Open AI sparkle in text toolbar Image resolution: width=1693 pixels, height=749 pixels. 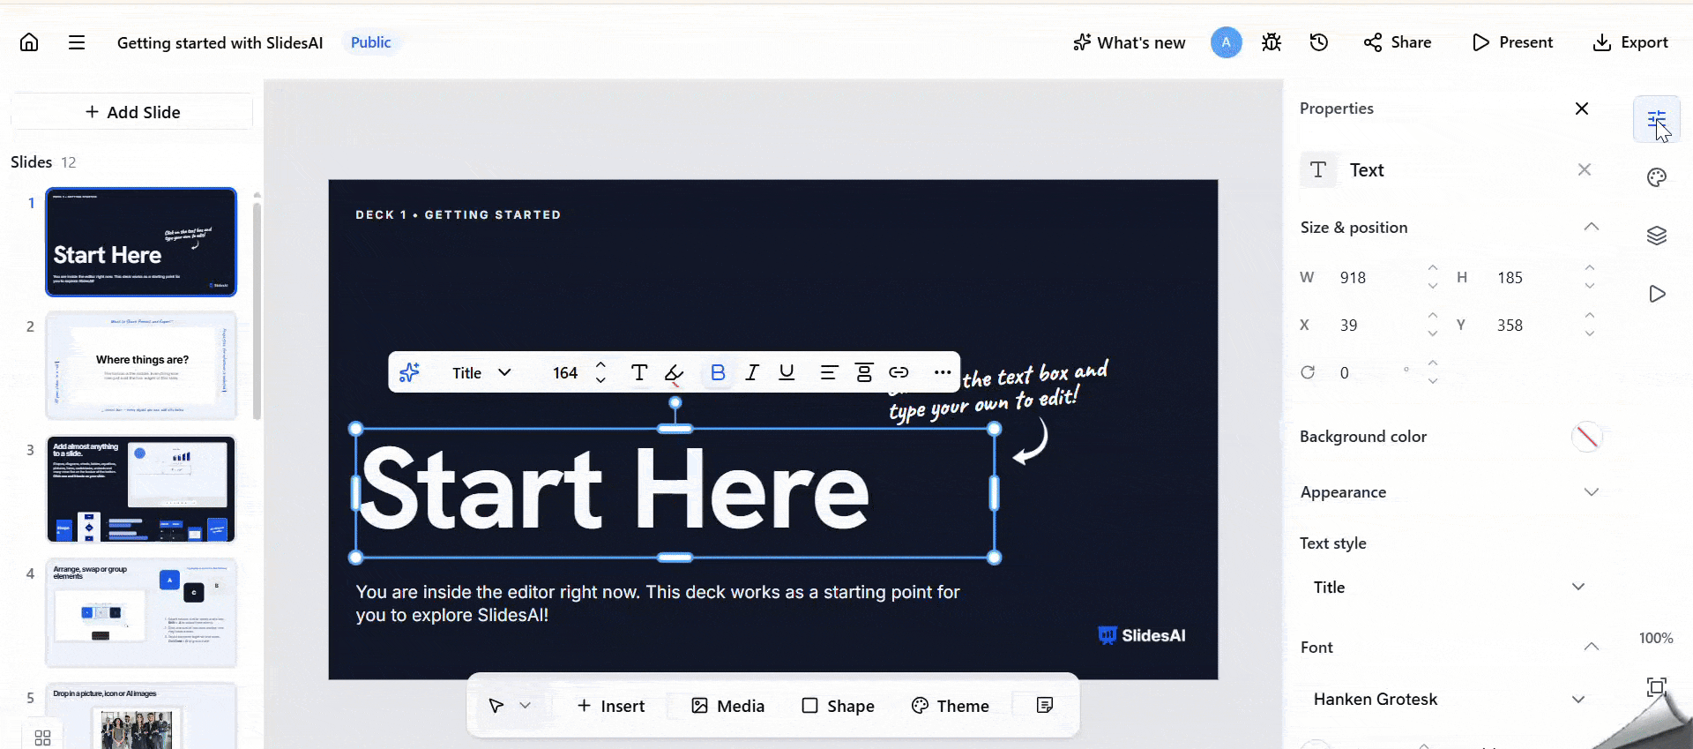(409, 372)
